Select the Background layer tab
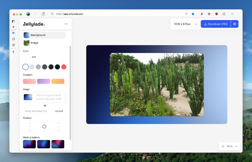 tap(44, 35)
